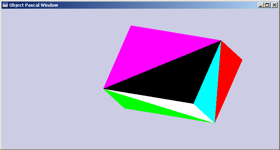280x150 pixels.
Task: Click the window system menu icon
Action: (x=6, y=5)
